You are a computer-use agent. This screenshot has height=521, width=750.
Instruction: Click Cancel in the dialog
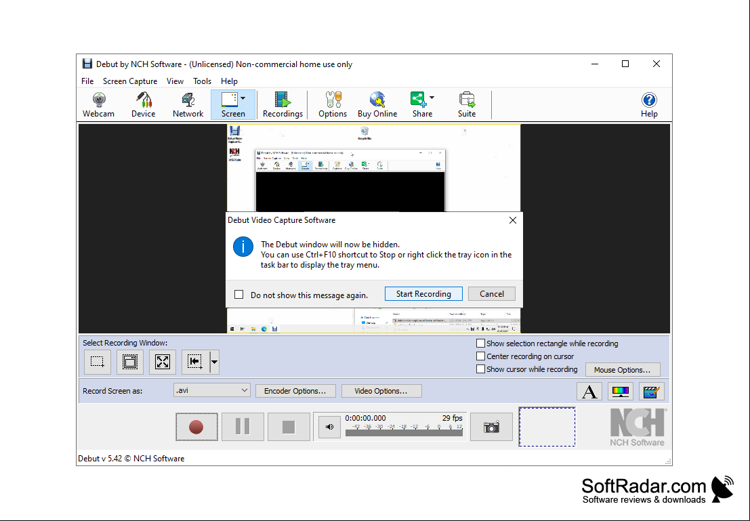click(492, 294)
